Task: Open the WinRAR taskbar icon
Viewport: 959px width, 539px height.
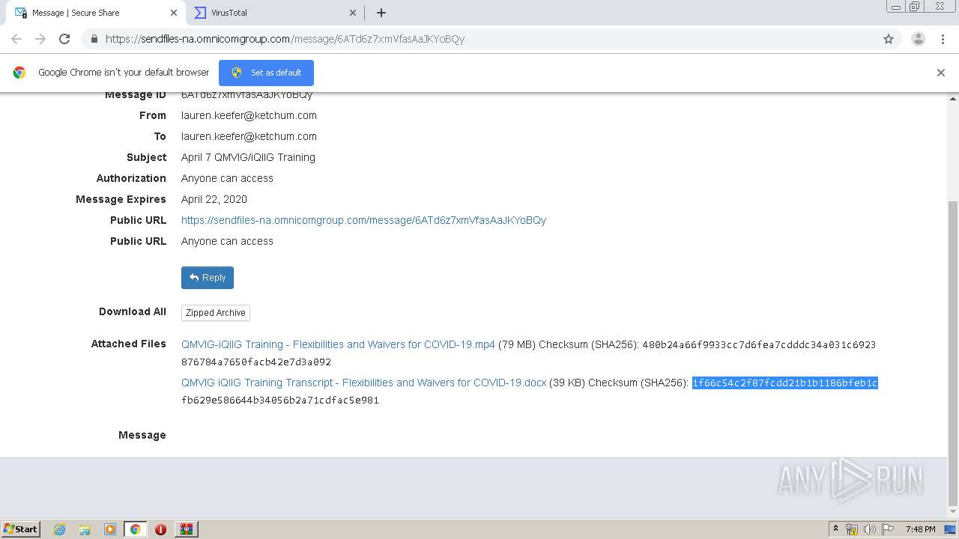Action: tap(186, 529)
